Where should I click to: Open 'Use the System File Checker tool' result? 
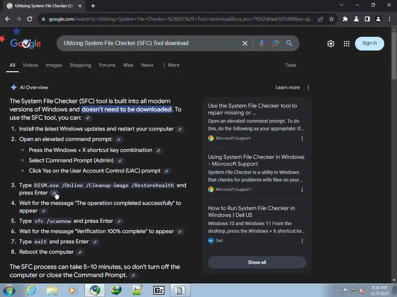pos(252,109)
